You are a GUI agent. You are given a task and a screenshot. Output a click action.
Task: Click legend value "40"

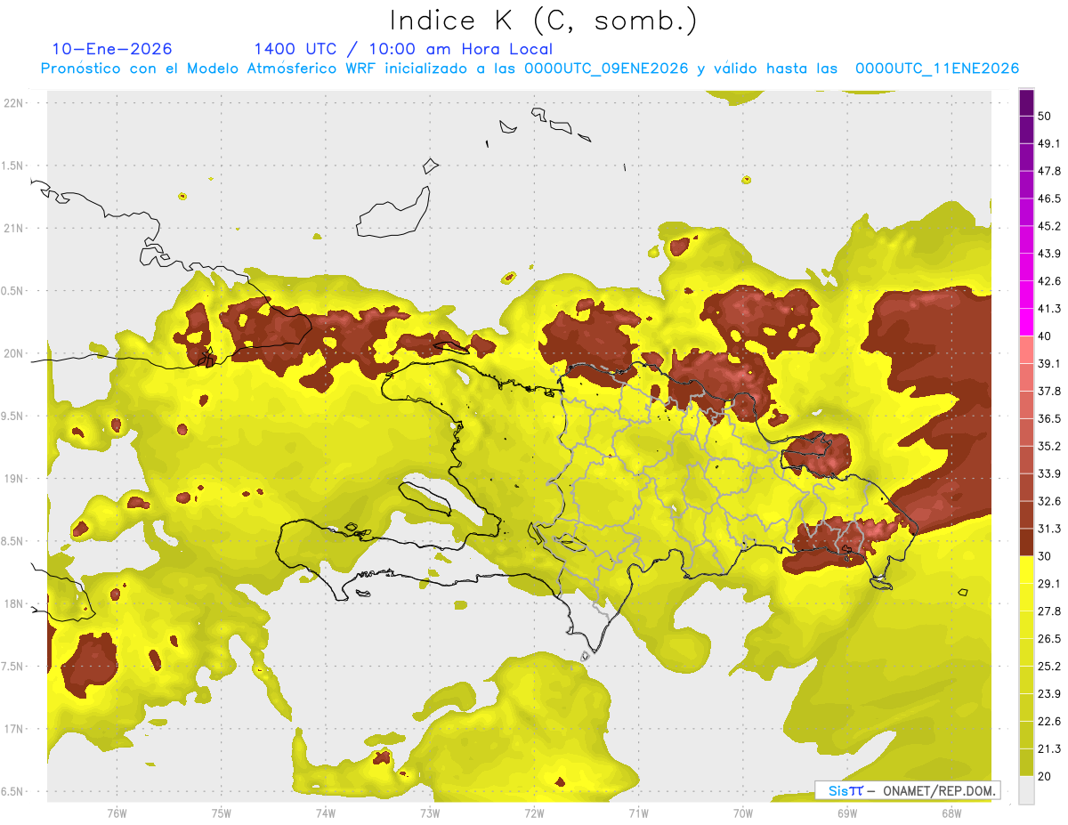(x=1045, y=336)
